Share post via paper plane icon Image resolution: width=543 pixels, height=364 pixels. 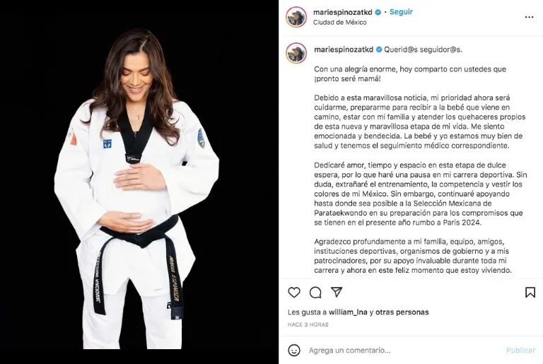[x=337, y=292]
